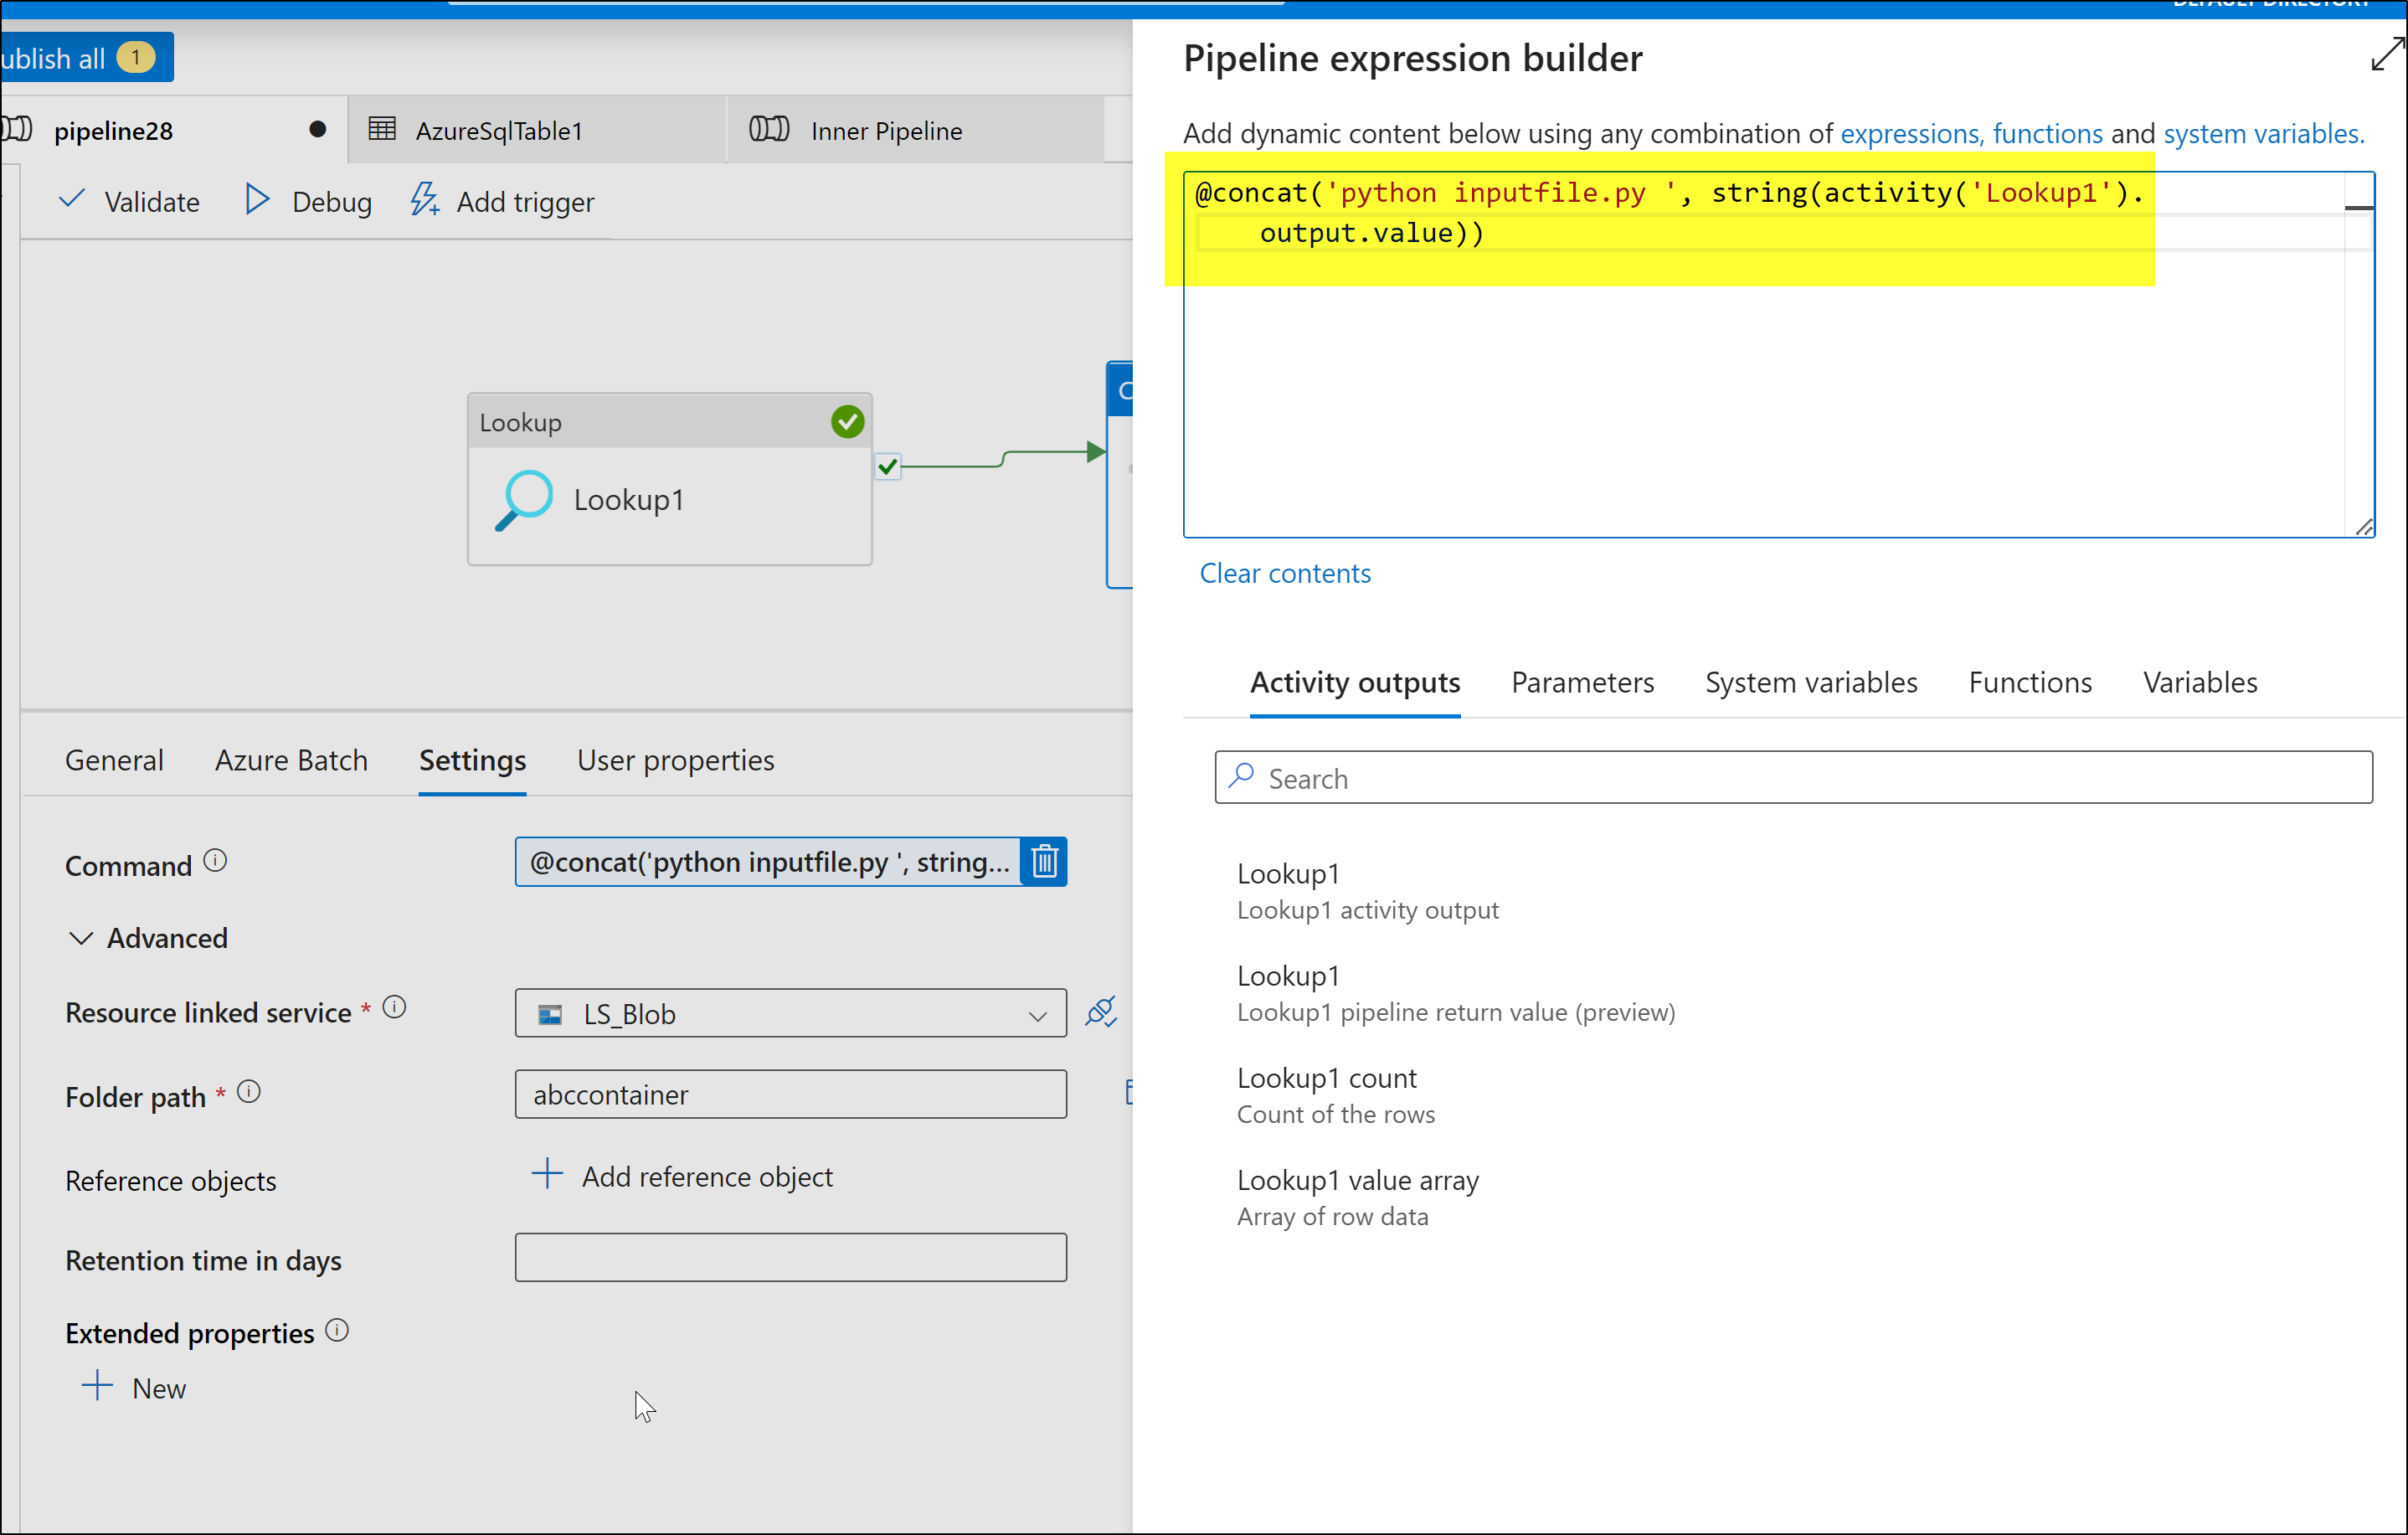
Task: Click the Lookup success output checkbox
Action: click(887, 466)
